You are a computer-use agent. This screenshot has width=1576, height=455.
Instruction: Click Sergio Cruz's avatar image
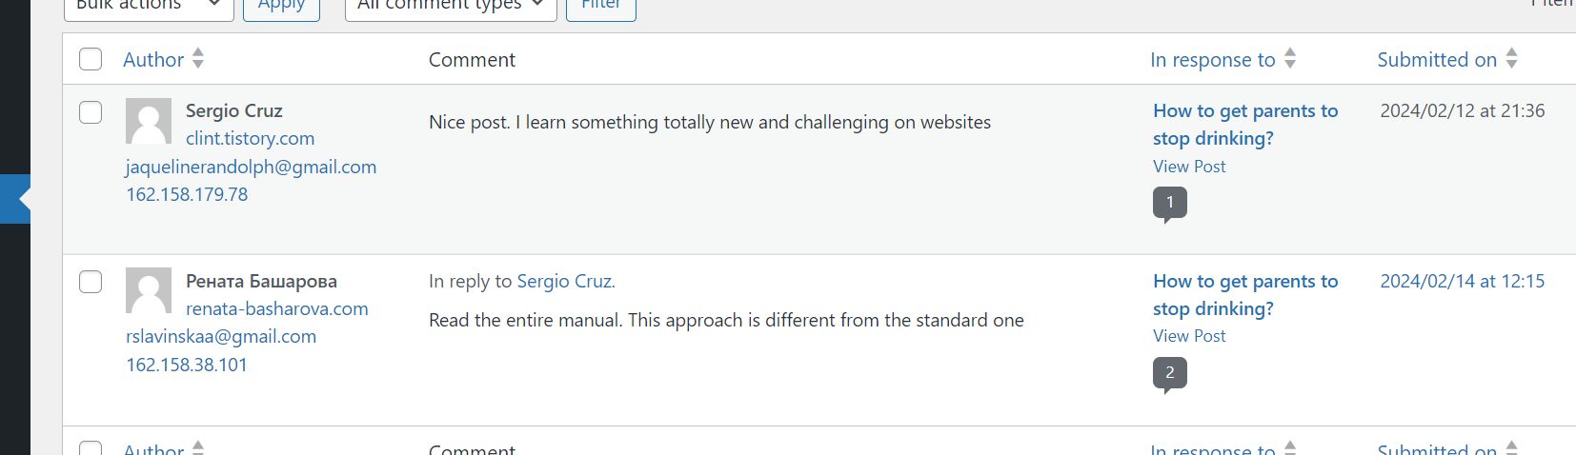(x=149, y=121)
